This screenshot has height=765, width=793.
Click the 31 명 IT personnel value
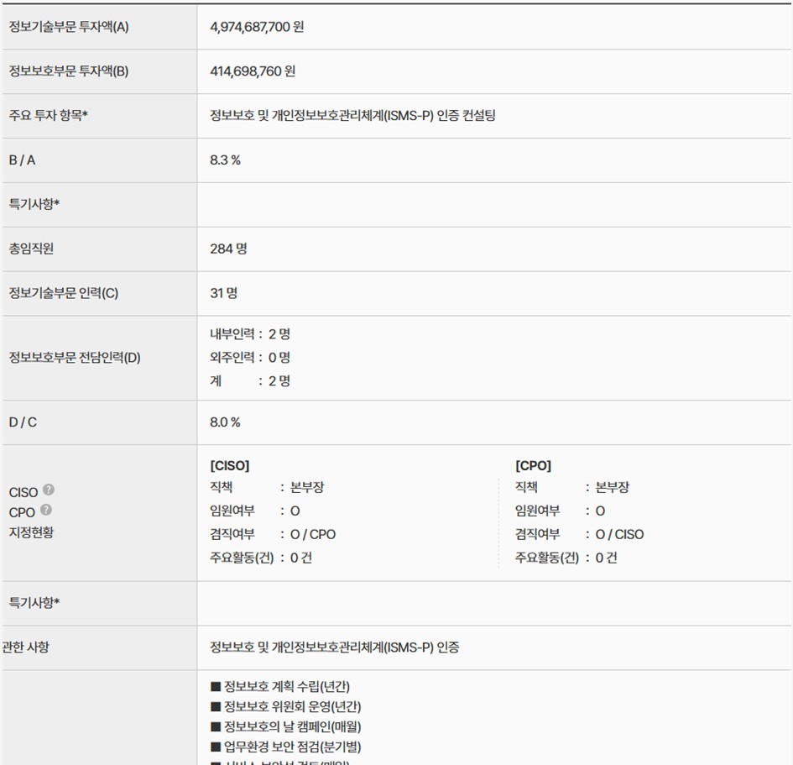pyautogui.click(x=223, y=293)
